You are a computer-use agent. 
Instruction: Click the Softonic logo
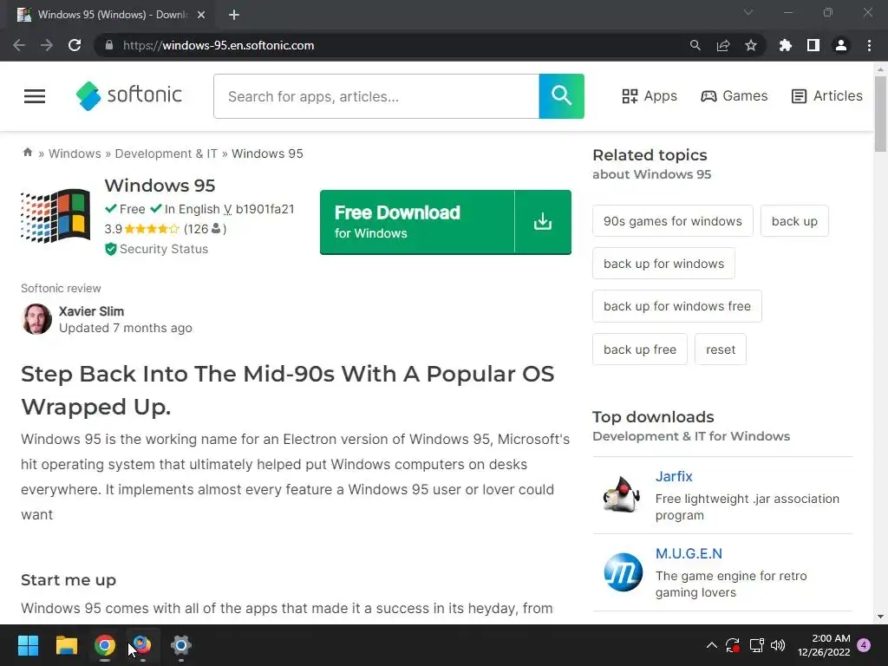[129, 95]
